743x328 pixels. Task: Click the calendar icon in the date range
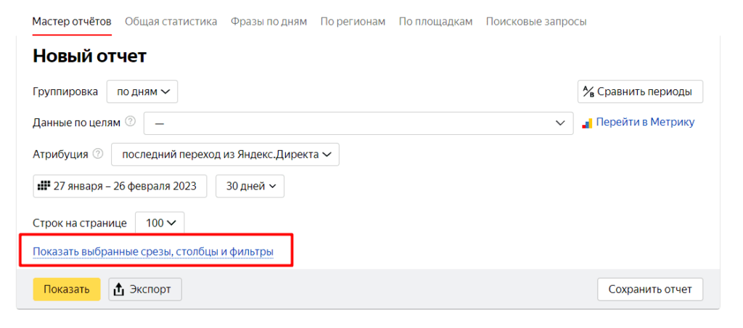(44, 186)
